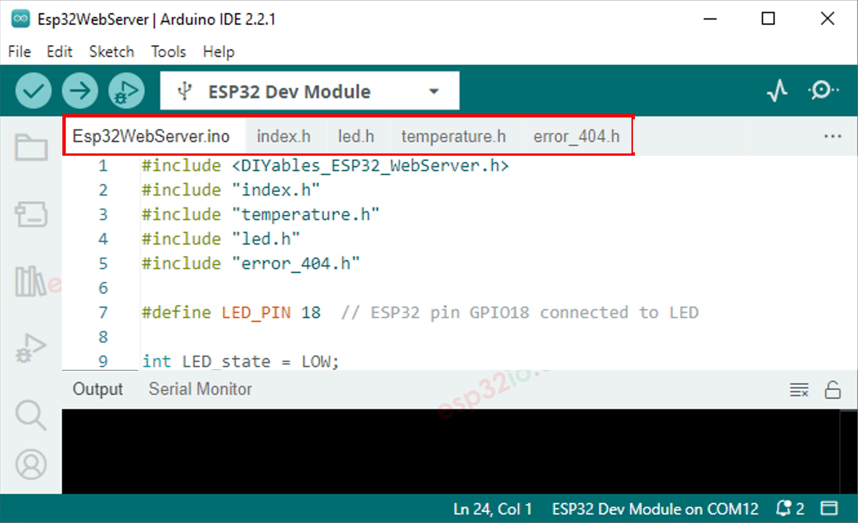Open the Boards Manager panel
The image size is (858, 523).
32,214
